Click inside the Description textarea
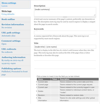Viewport: 100px width, 104px height. 65,12
